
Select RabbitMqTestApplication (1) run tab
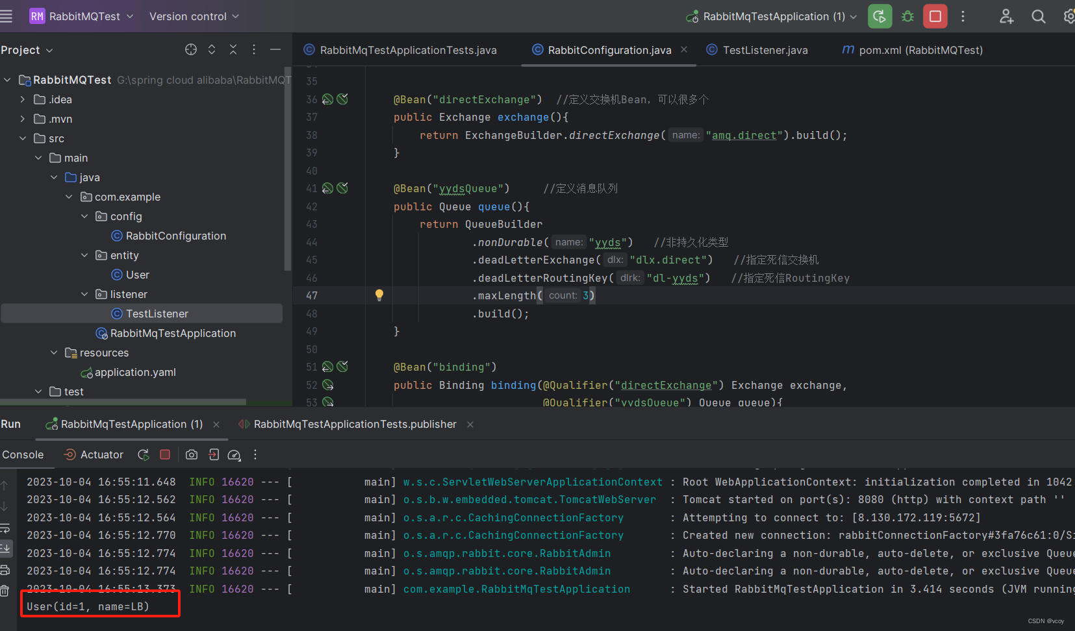pyautogui.click(x=124, y=424)
